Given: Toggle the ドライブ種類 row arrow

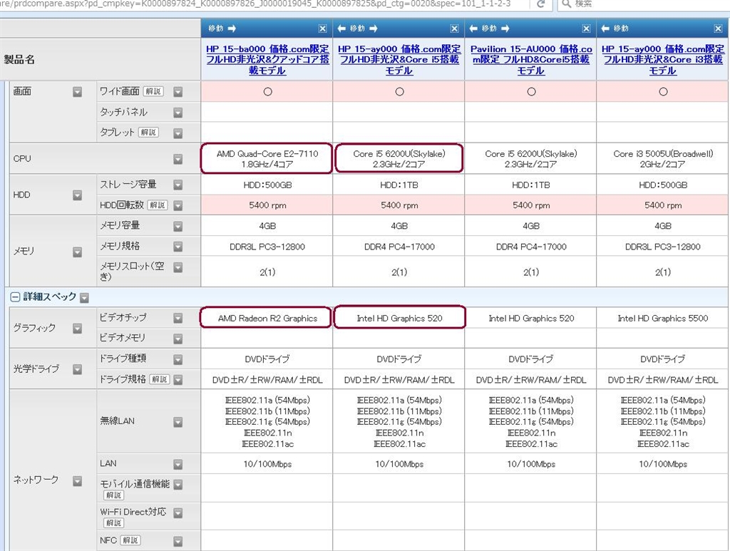Looking at the screenshot, I should [x=178, y=359].
